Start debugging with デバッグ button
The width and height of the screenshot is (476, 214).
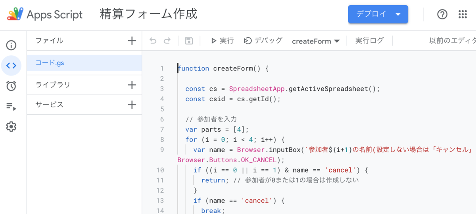click(263, 41)
